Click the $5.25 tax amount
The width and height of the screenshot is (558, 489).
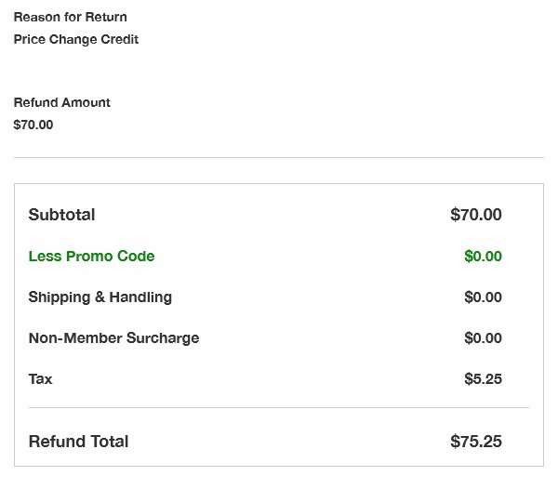click(x=483, y=378)
